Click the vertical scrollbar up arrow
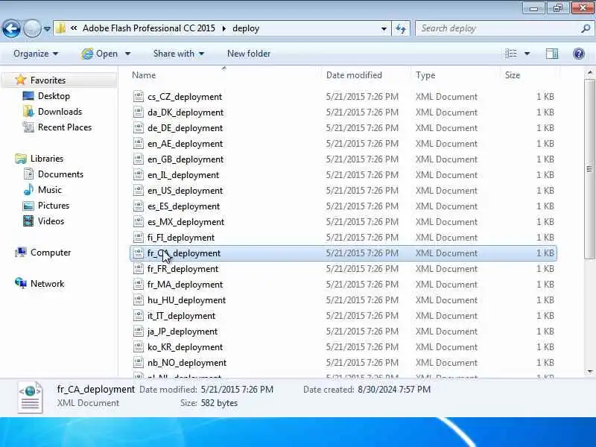Image resolution: width=596 pixels, height=447 pixels. click(589, 72)
